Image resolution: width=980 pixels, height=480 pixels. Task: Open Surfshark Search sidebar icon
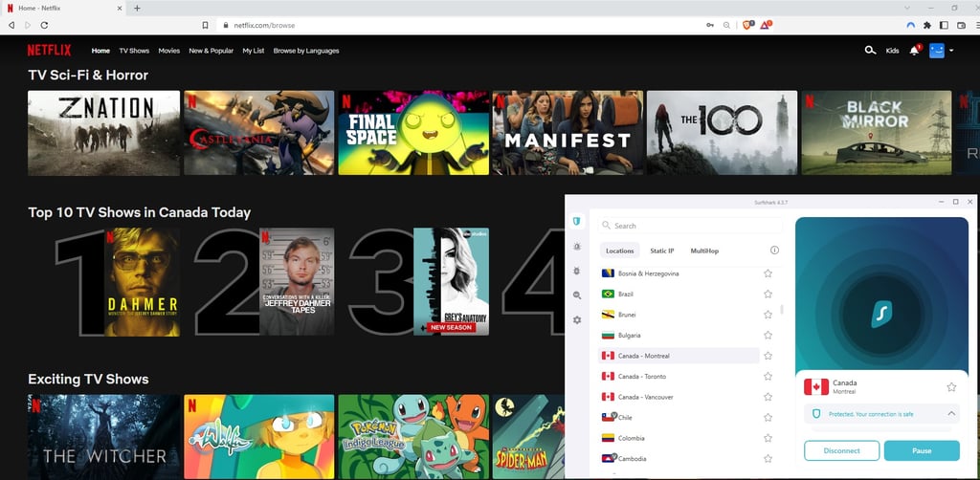[x=577, y=295]
